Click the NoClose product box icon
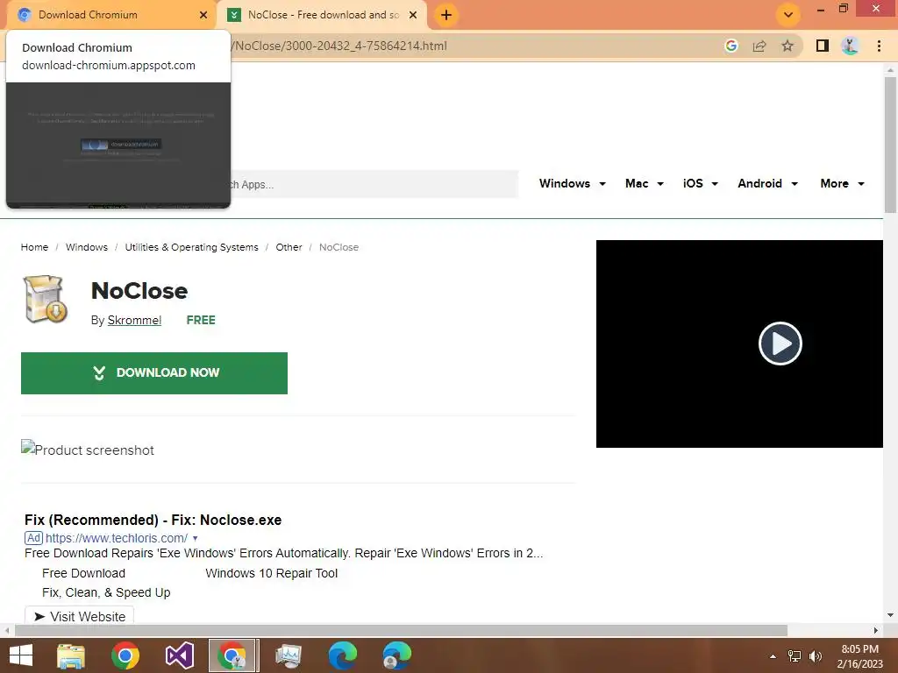 pos(46,300)
